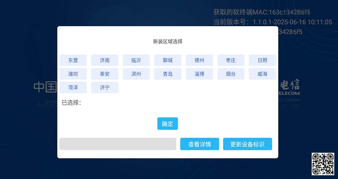Select 聊城 from the region list

click(168, 60)
